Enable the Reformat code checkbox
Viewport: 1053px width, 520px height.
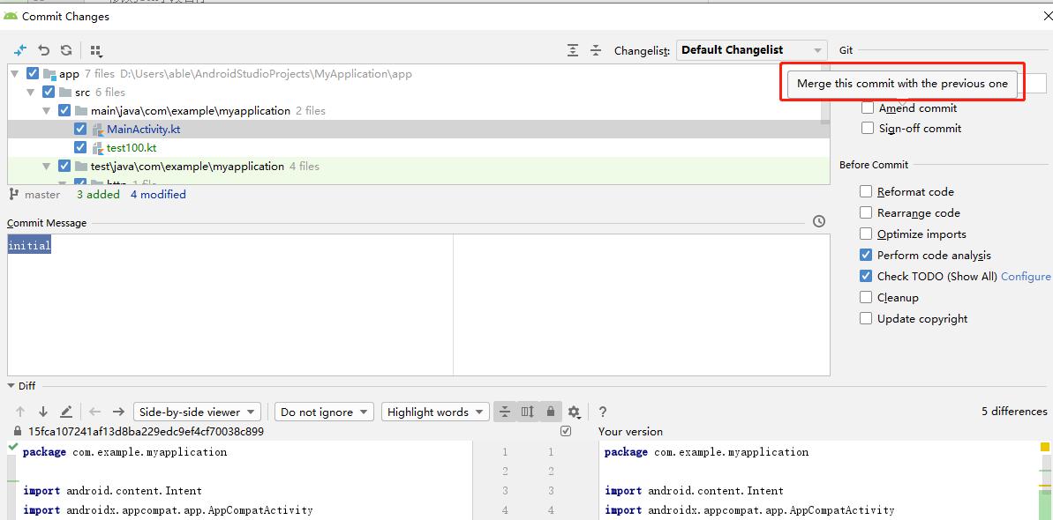pos(866,191)
